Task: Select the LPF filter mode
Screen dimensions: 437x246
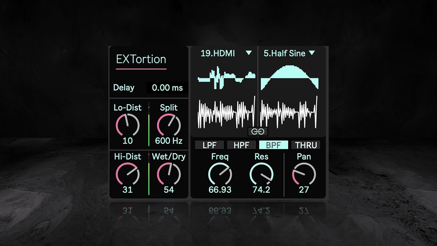Action: [210, 145]
